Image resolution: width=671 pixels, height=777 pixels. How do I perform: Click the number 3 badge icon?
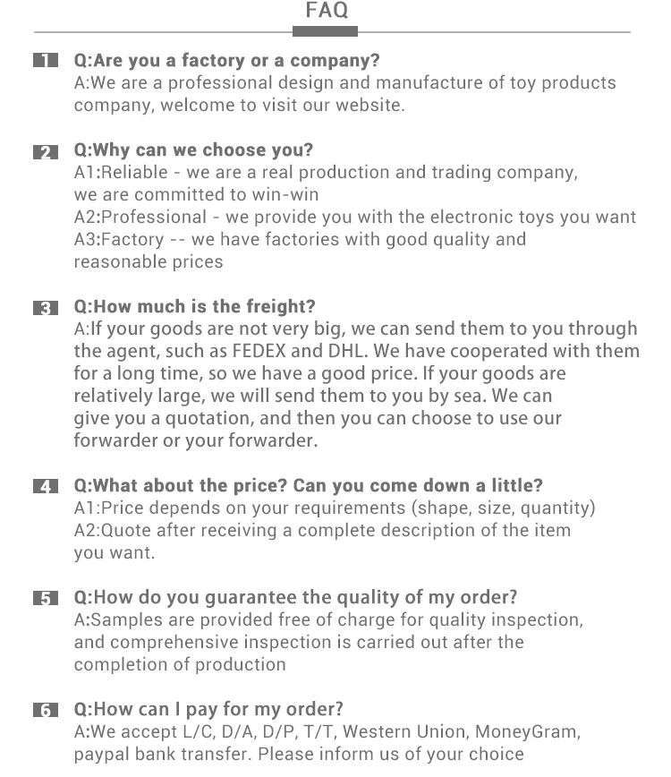46,308
